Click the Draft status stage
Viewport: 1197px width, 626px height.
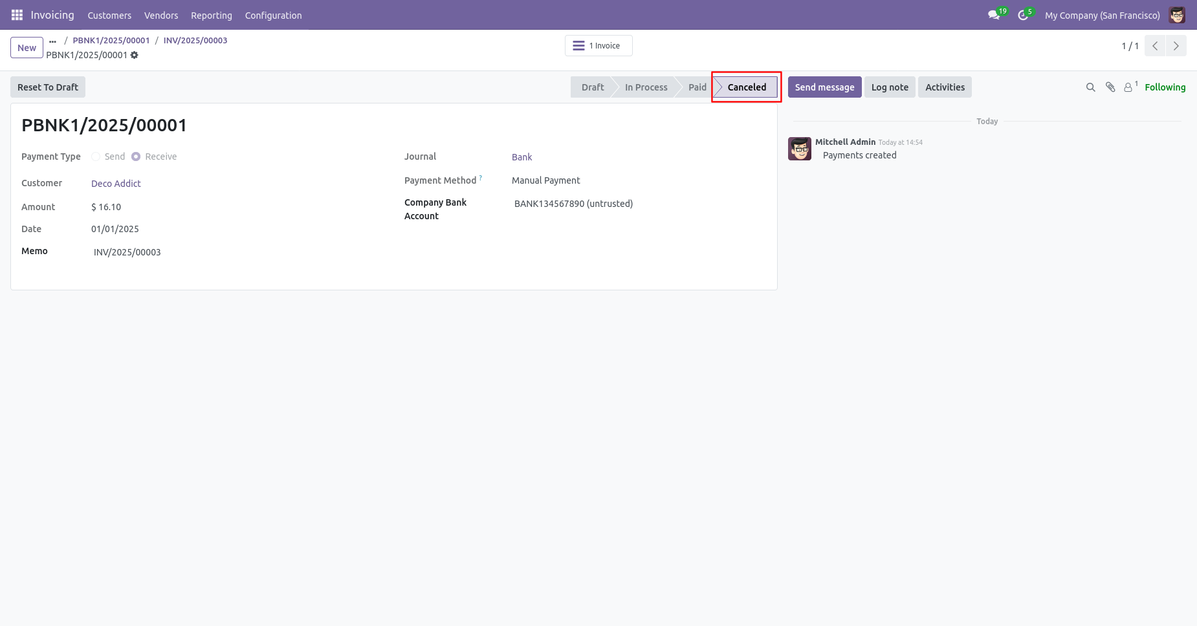[x=592, y=87]
